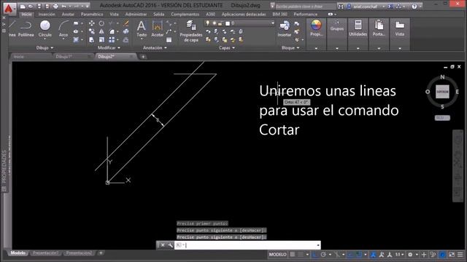Toggle hardware acceleration blue circle icon

[x=443, y=255]
